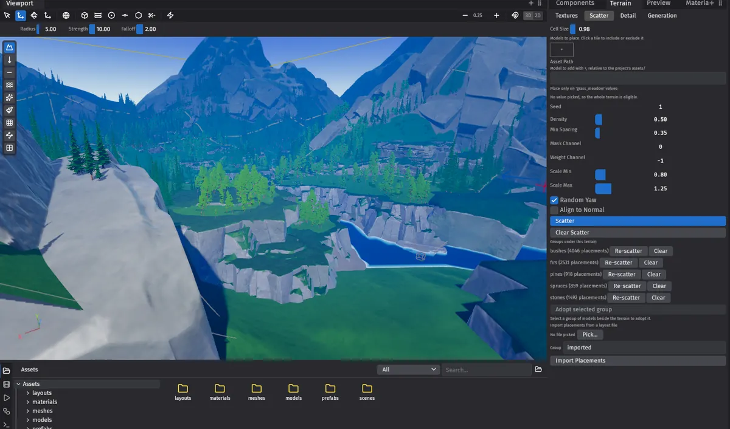Switch to the Generation sub-tab
The height and width of the screenshot is (429, 730).
coord(662,16)
